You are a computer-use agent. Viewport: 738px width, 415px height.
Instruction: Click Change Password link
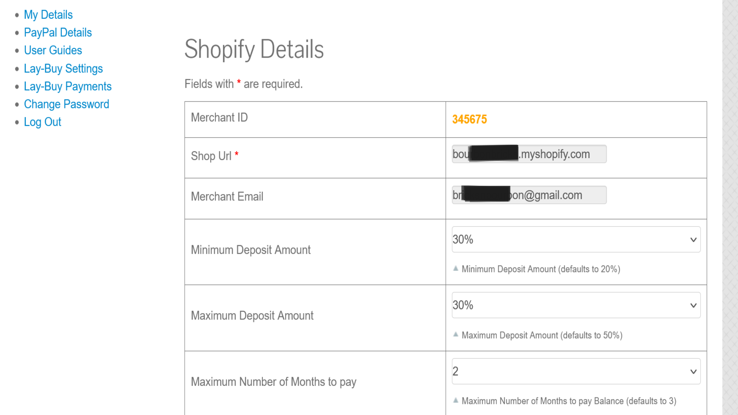coord(66,104)
